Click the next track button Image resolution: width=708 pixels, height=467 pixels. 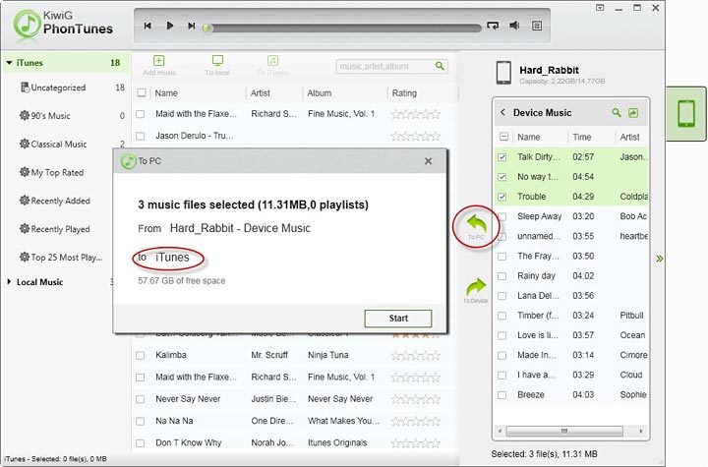(192, 26)
